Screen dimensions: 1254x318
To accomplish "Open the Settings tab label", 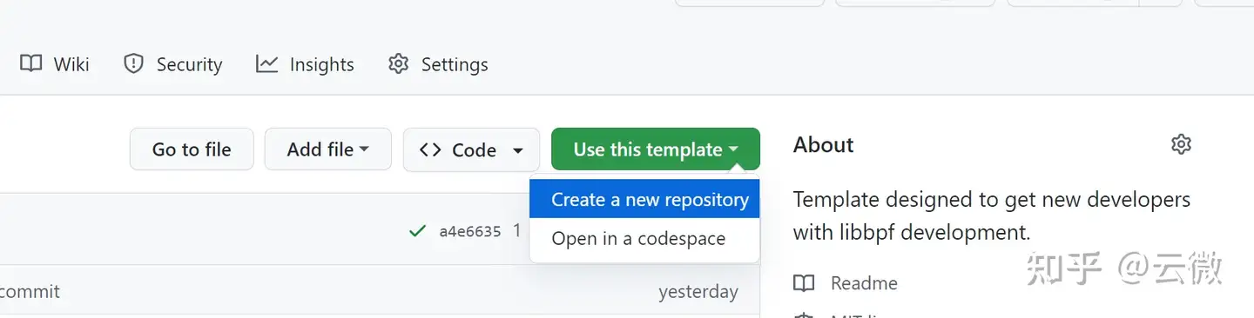I will click(455, 64).
